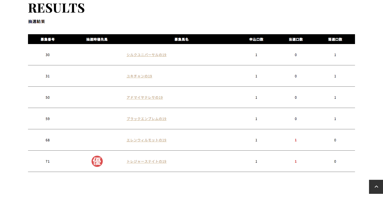Click the 募集番号 column header
The width and height of the screenshot is (383, 200).
coord(48,40)
